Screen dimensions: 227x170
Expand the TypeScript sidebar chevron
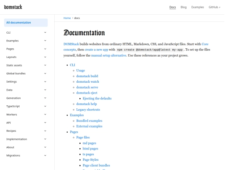[x=45, y=106]
